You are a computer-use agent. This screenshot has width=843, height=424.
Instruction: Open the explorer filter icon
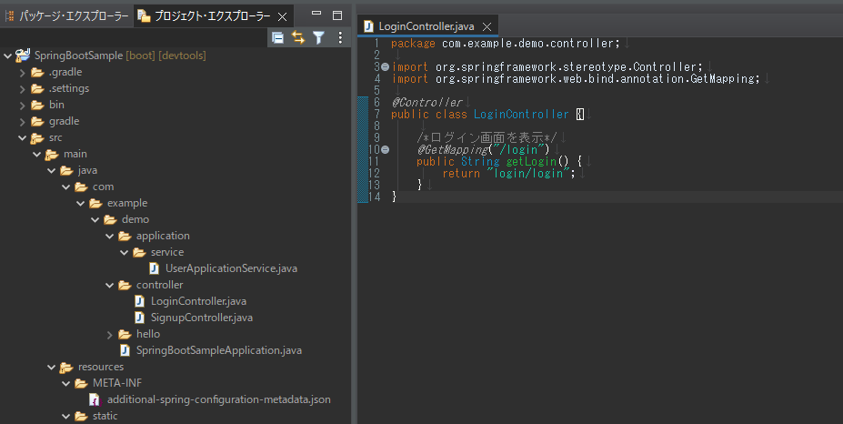pyautogui.click(x=318, y=37)
